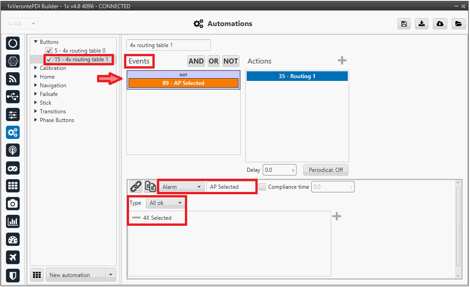Open the hexagon mesh sidebar icon
Screen dimensions: 470x287
13,61
